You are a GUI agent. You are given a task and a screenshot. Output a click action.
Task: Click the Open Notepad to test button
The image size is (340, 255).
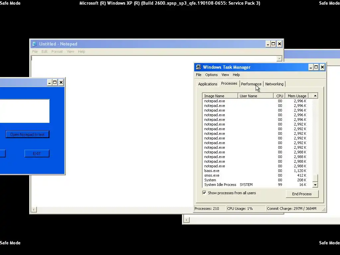pyautogui.click(x=28, y=134)
